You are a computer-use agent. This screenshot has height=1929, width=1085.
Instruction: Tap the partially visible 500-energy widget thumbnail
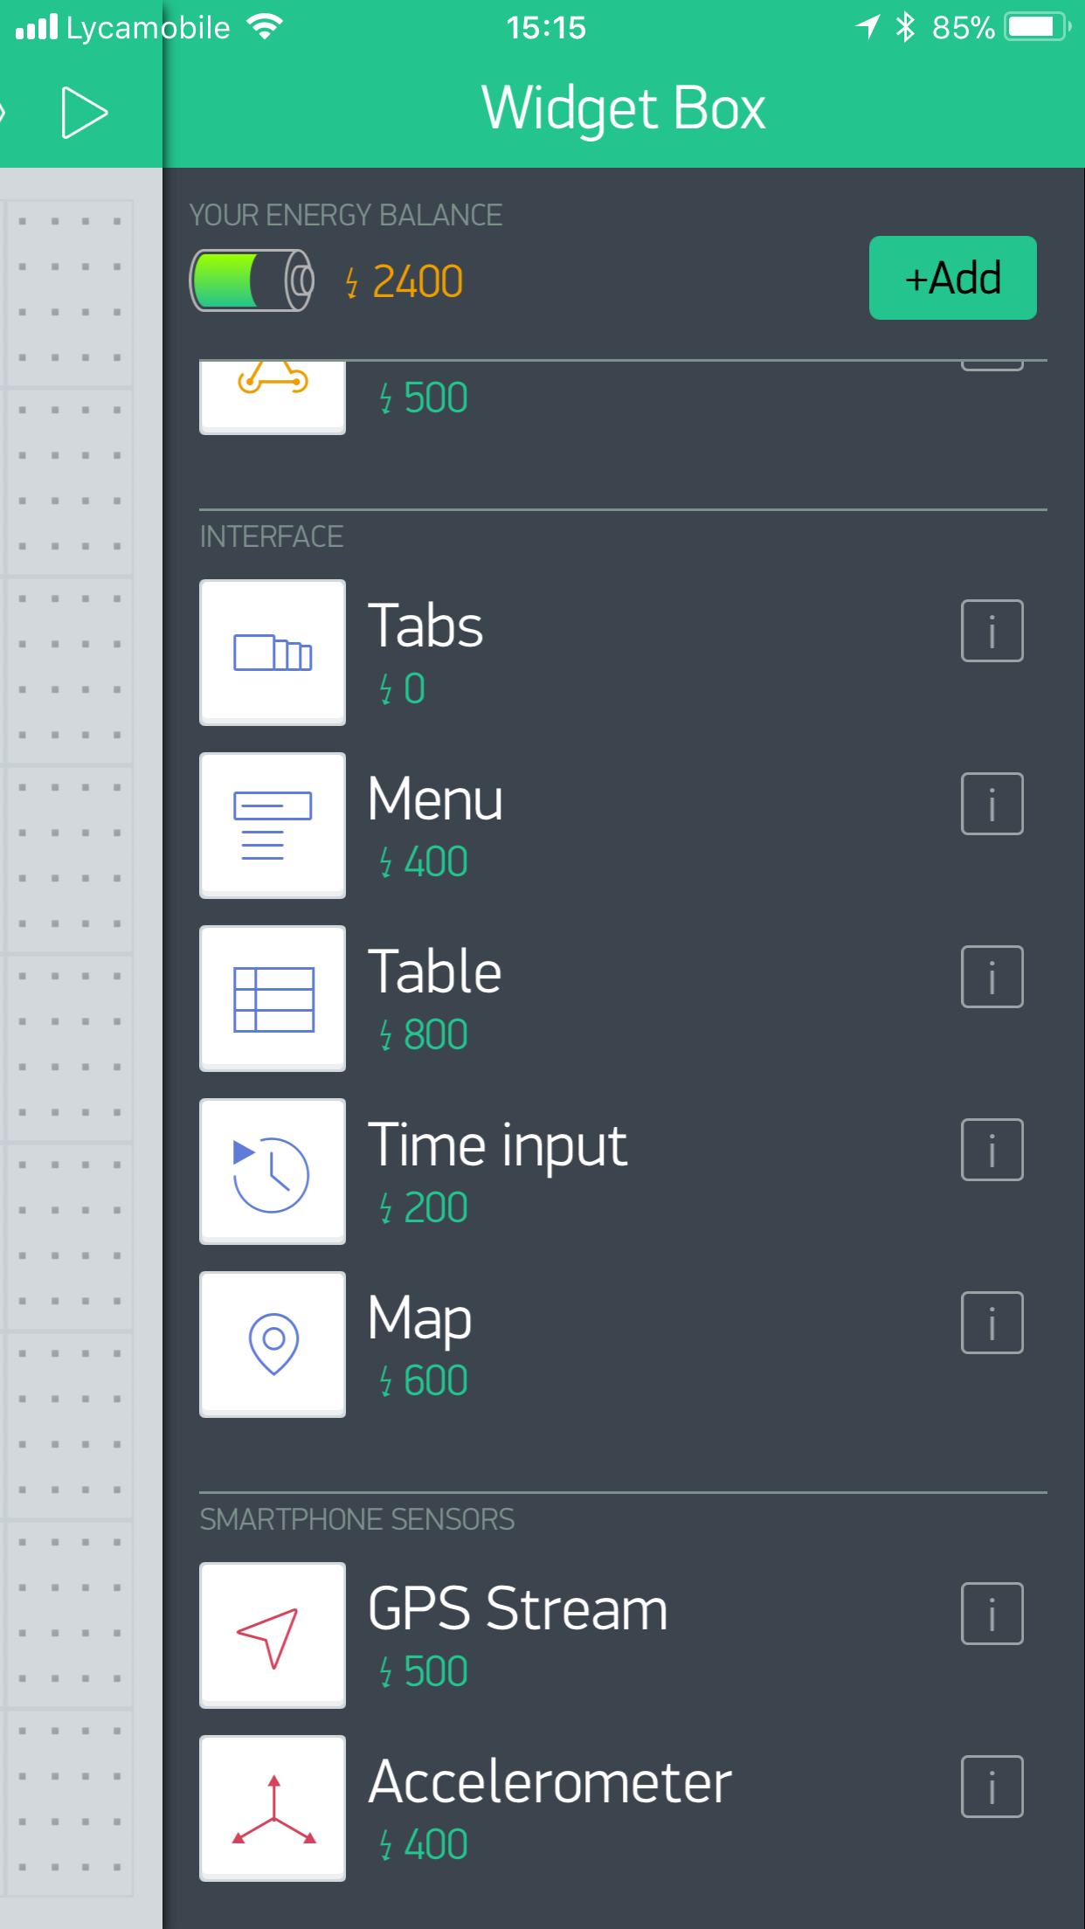click(x=273, y=398)
